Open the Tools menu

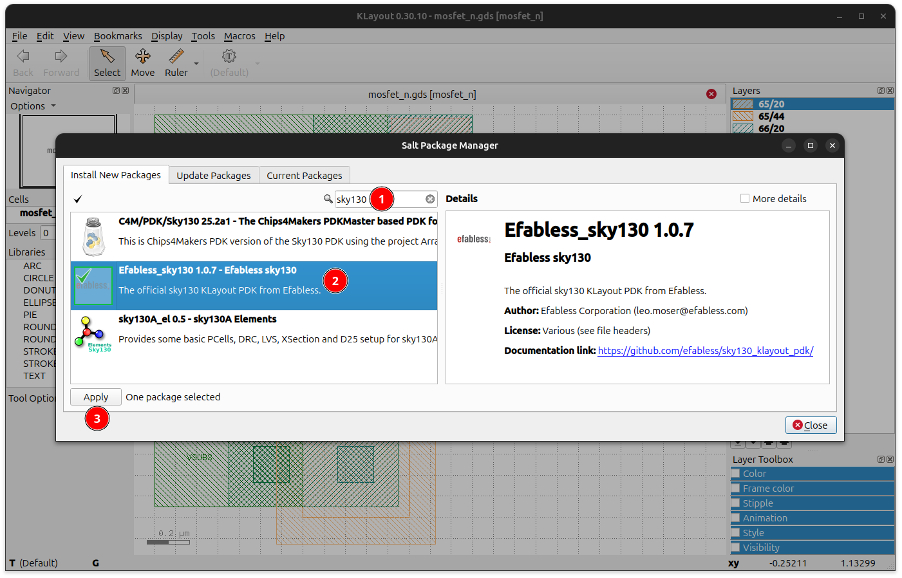coord(203,36)
